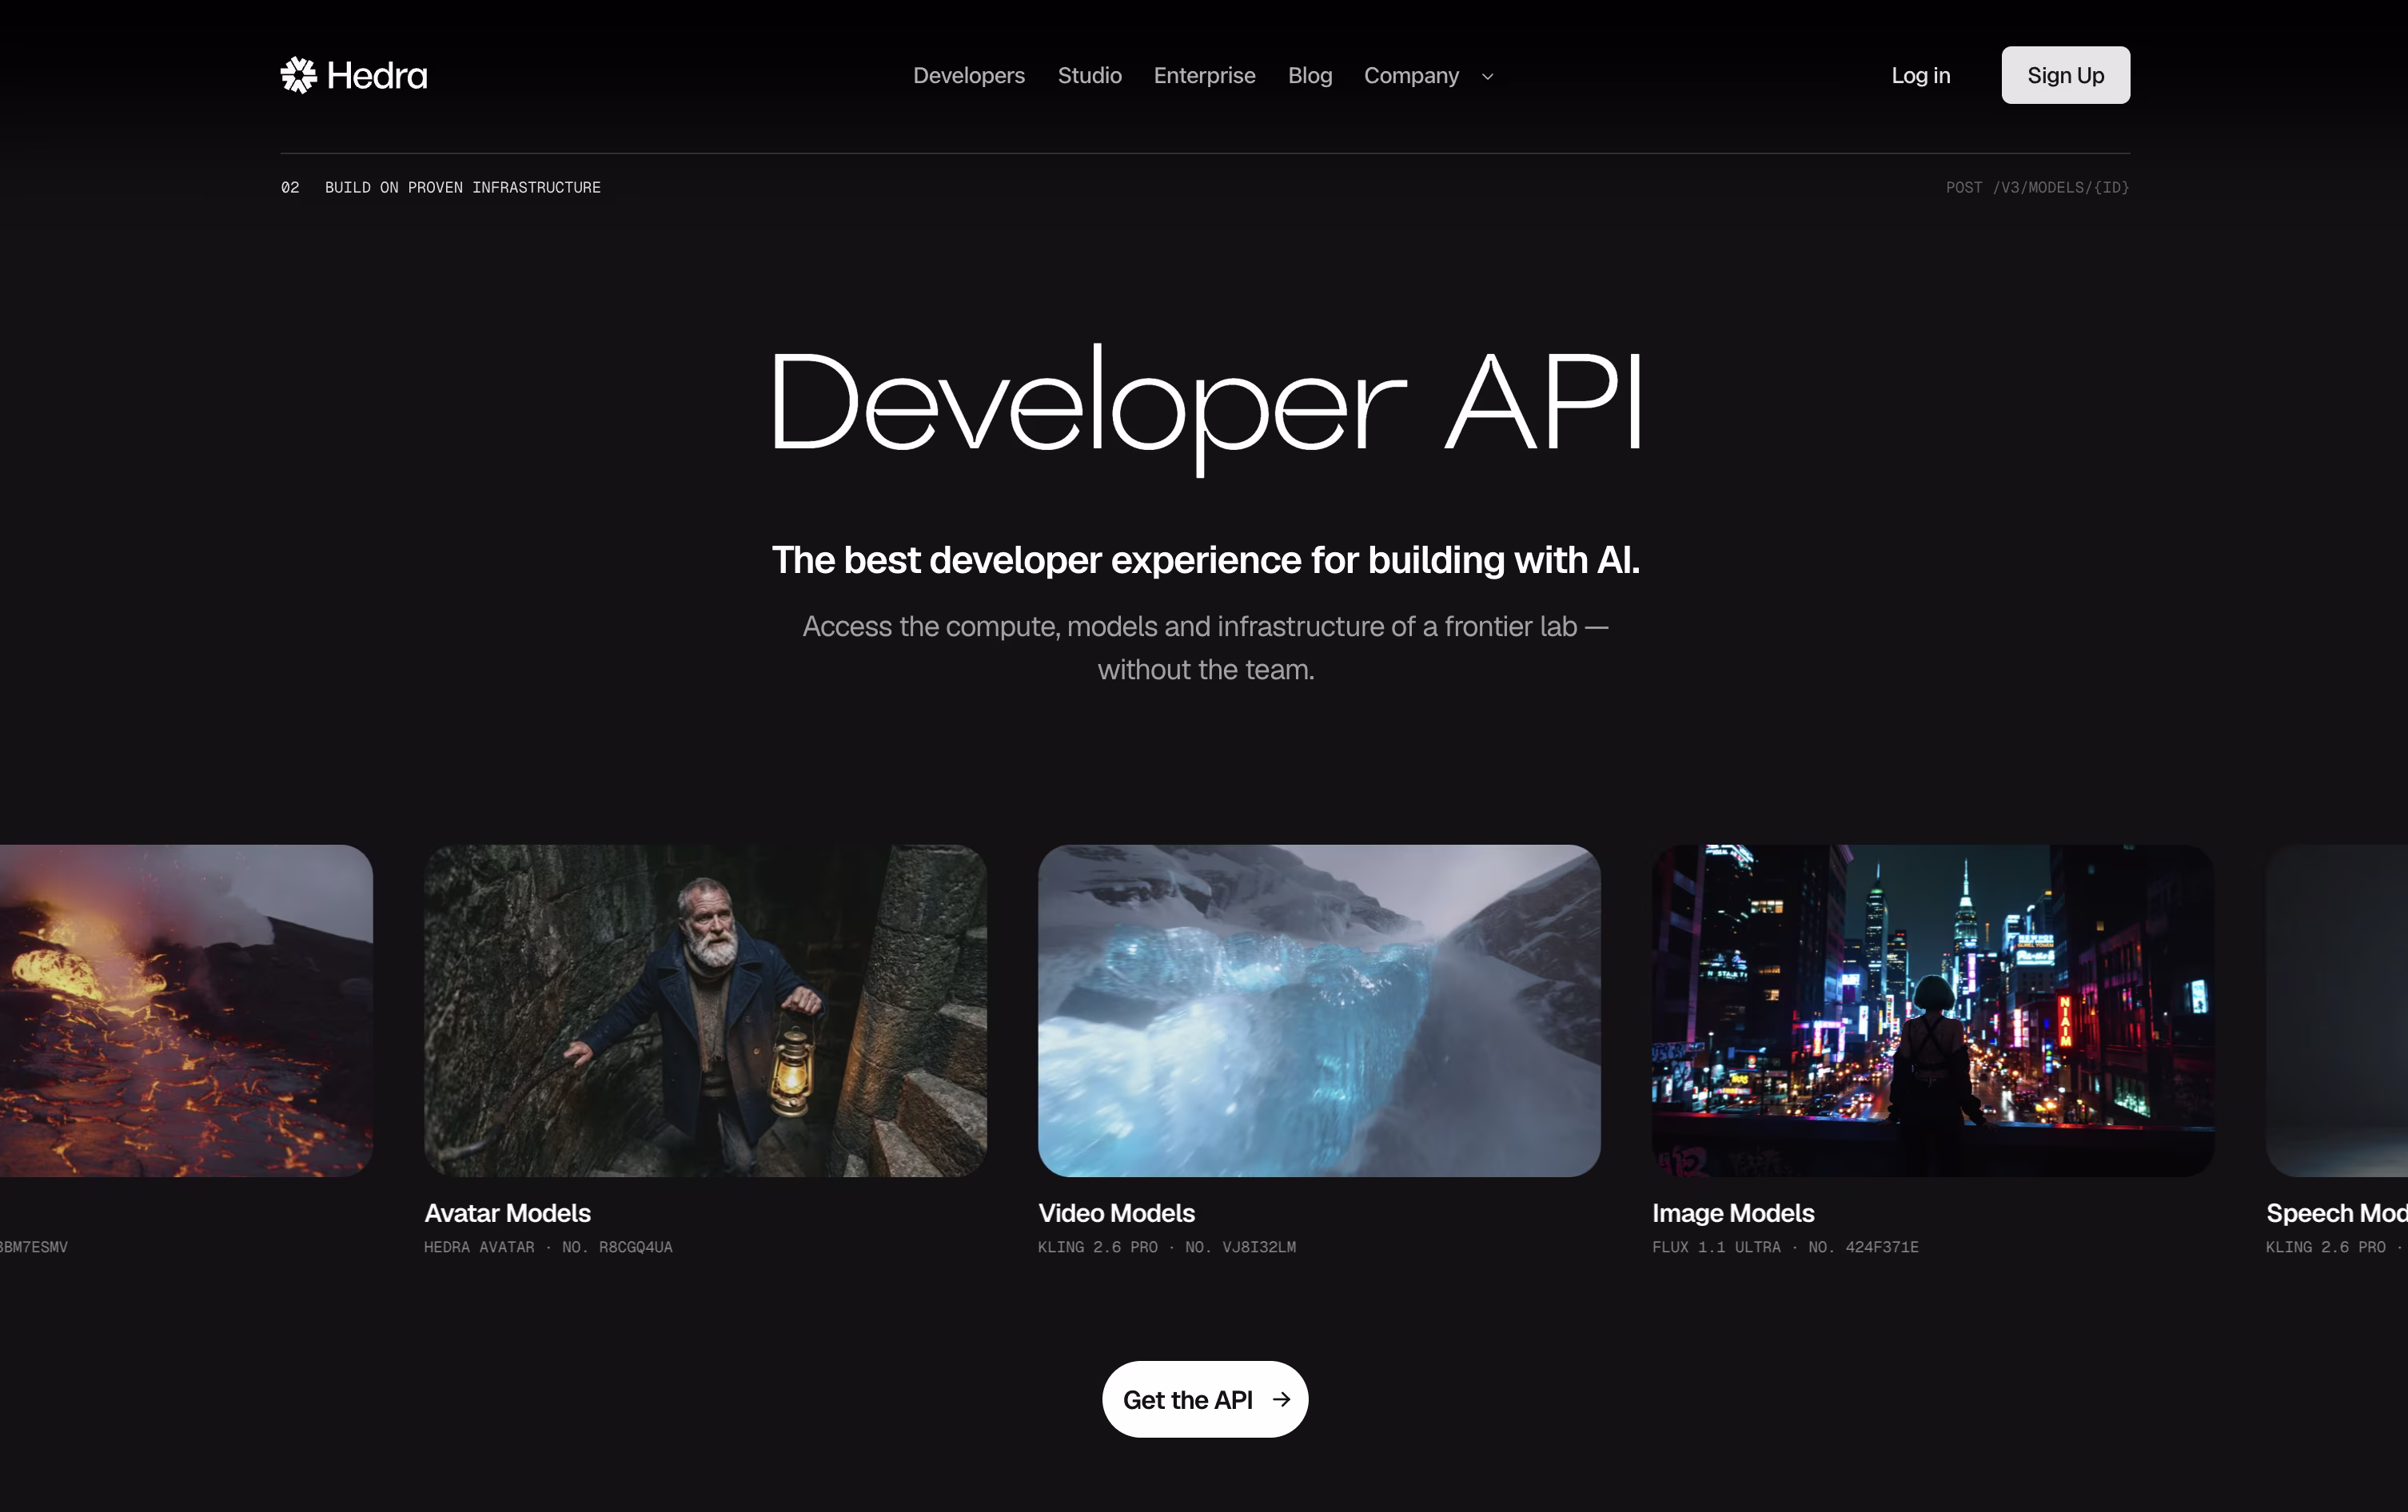The height and width of the screenshot is (1512, 2408).
Task: Click the arrow icon in Get the API
Action: click(x=1281, y=1400)
